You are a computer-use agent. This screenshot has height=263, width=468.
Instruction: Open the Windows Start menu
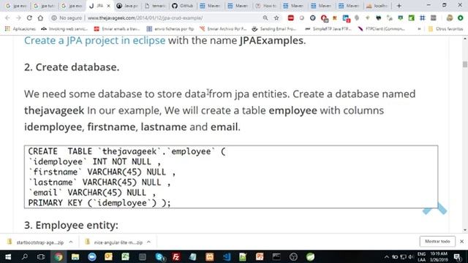point(8,256)
